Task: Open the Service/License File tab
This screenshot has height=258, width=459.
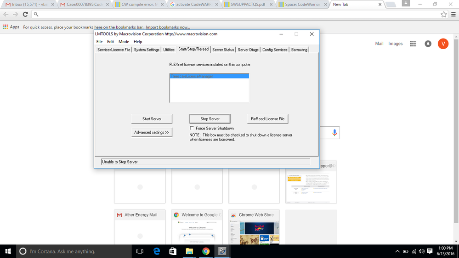Action: point(113,50)
